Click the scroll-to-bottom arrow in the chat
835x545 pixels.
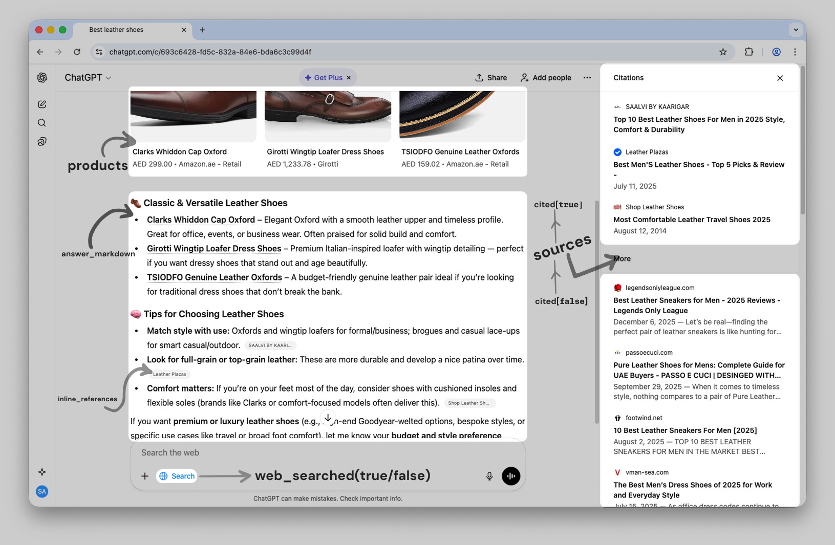coord(328,418)
